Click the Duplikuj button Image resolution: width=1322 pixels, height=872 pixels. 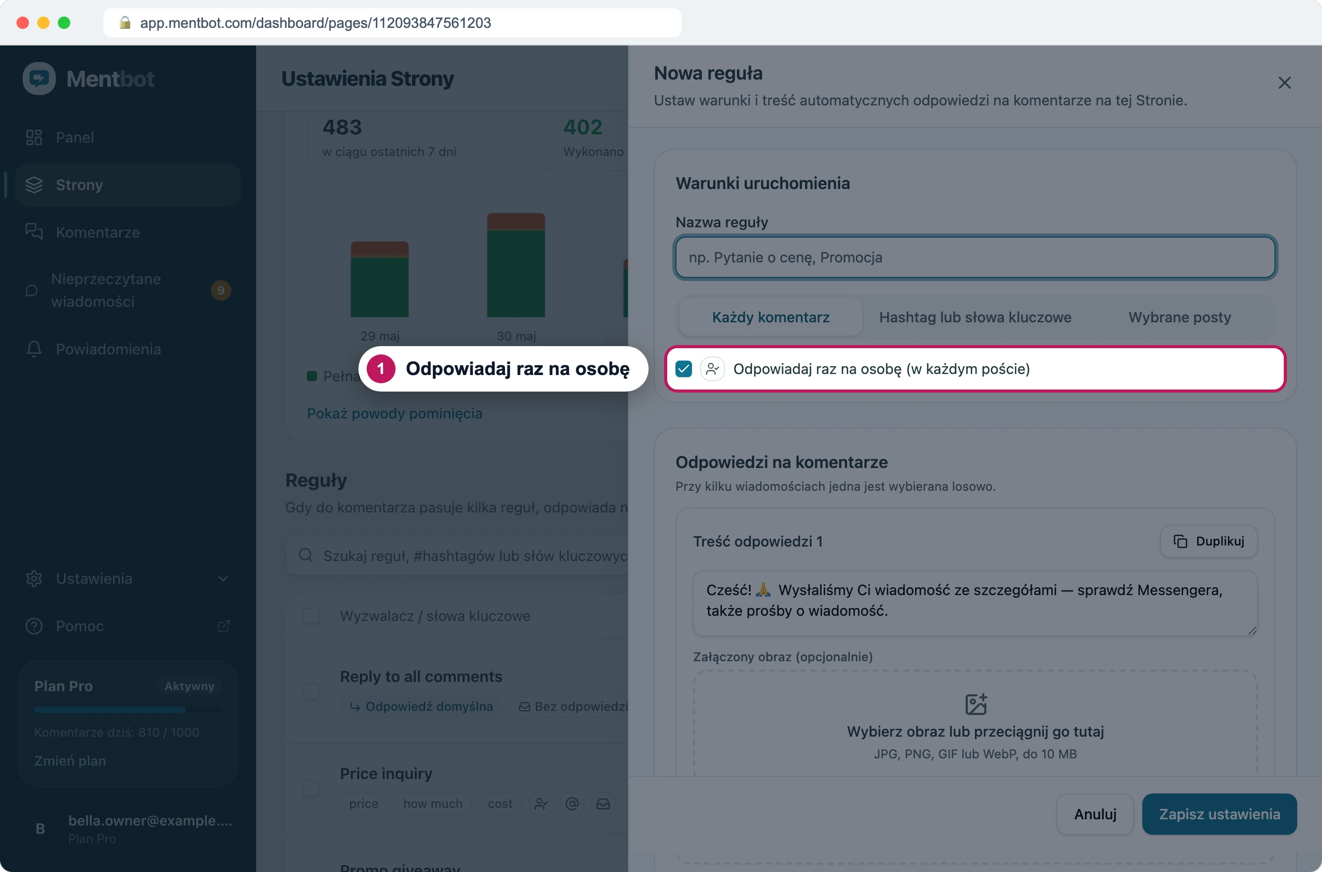click(1208, 541)
